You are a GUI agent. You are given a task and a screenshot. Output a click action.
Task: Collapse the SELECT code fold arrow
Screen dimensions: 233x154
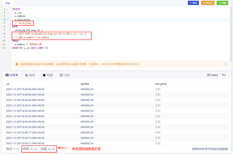(x=6, y=9)
